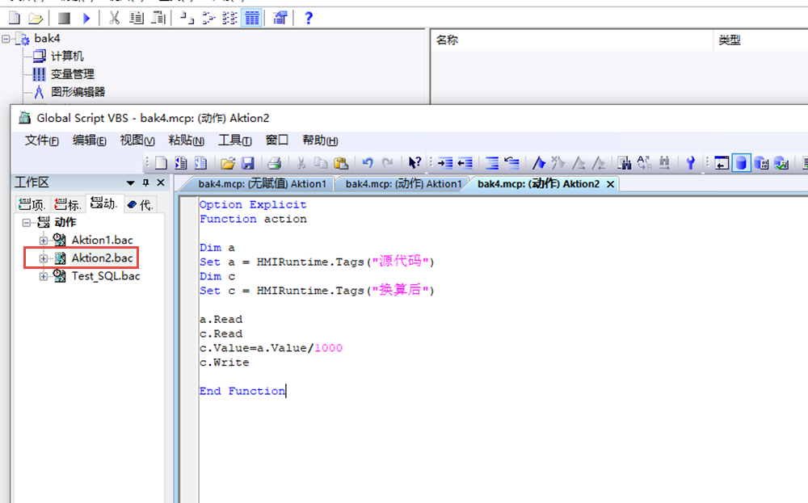Collapse the bak4 project tree node
This screenshot has width=808, height=503.
click(8, 39)
